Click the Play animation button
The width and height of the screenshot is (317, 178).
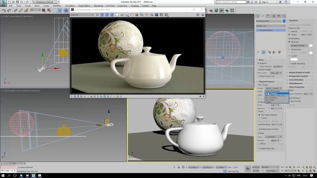(290, 167)
